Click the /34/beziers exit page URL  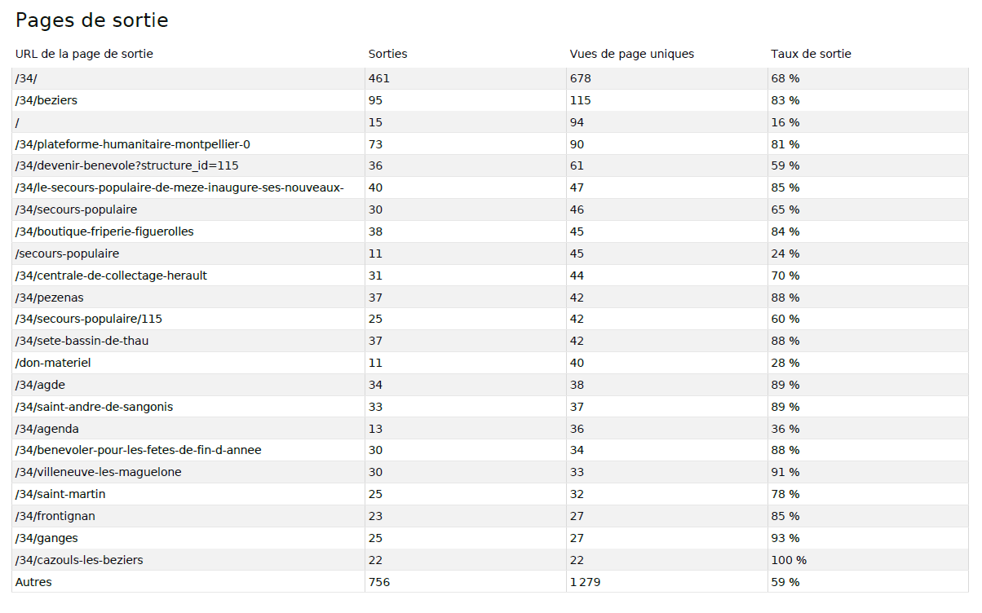pyautogui.click(x=46, y=100)
